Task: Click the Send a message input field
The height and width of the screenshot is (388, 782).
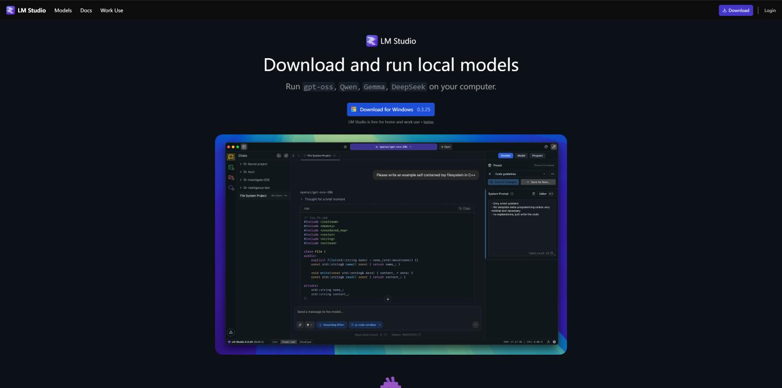Action: point(388,312)
